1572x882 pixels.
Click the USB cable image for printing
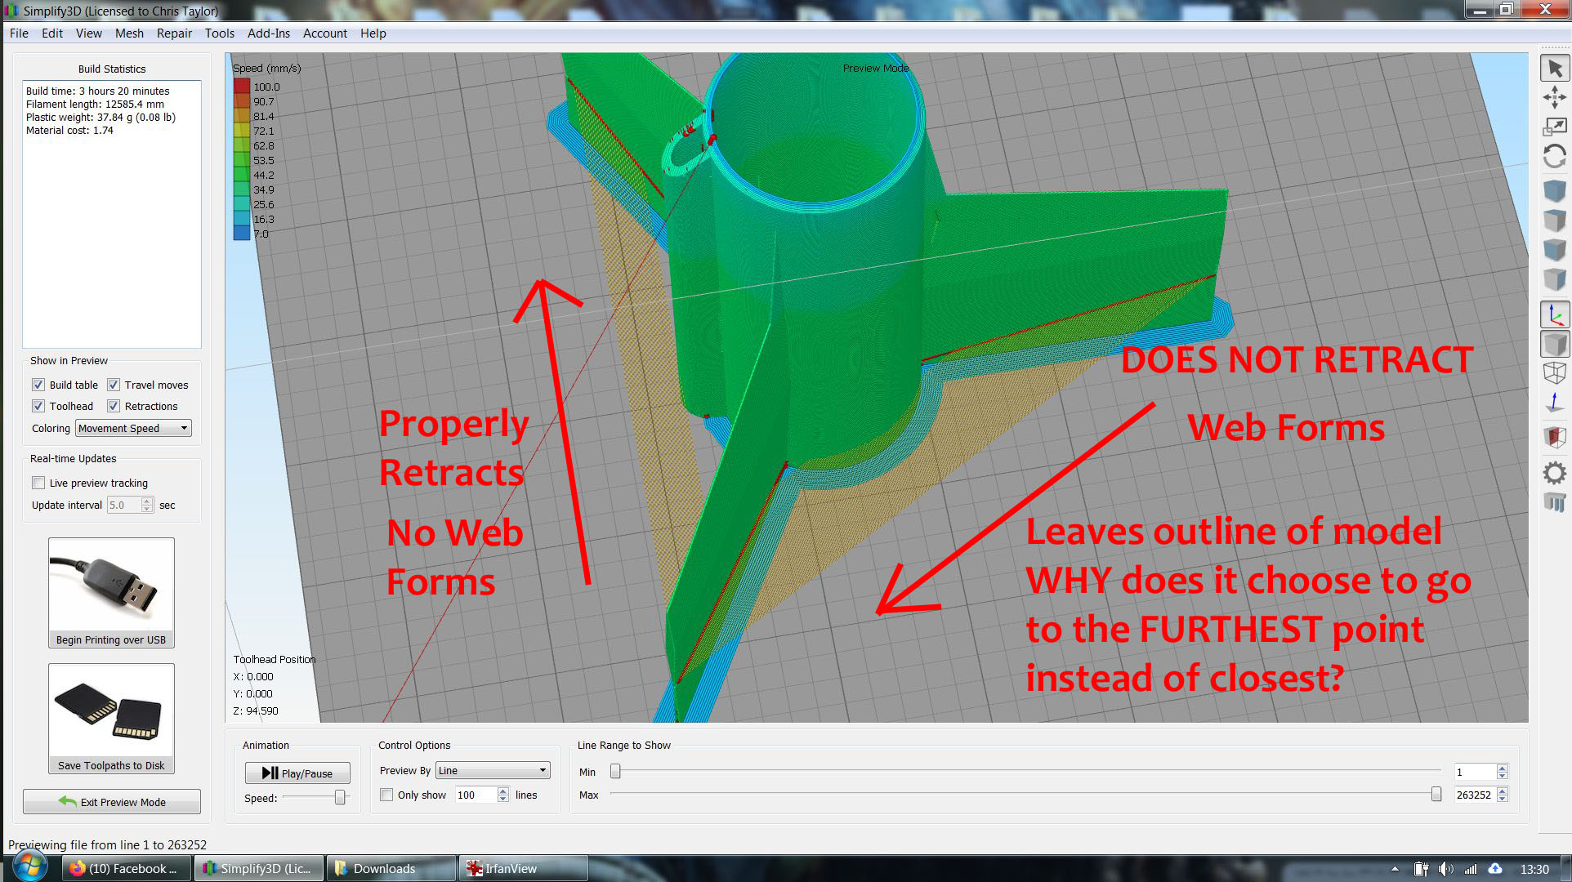111,585
